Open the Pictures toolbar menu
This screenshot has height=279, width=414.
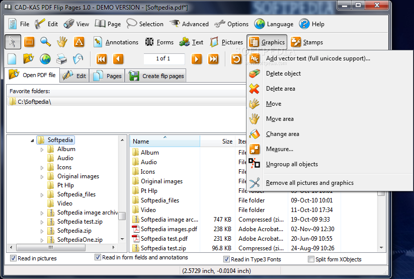pyautogui.click(x=226, y=42)
